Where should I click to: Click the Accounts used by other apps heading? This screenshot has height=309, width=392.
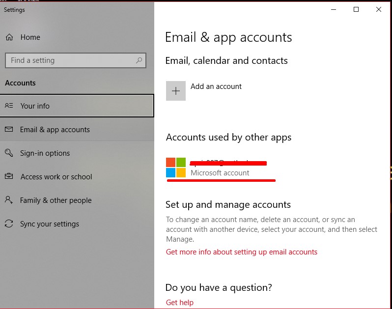point(228,138)
